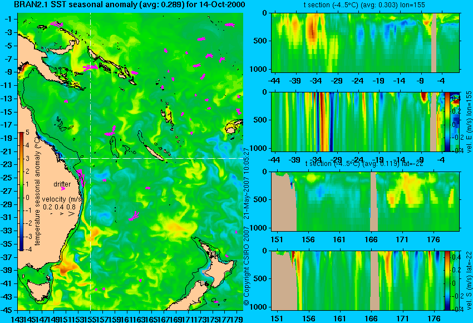Screen dimensions: 473x323
Task: Select the "0.2 0.4 0.8" drifter scale values
Action: (59, 207)
